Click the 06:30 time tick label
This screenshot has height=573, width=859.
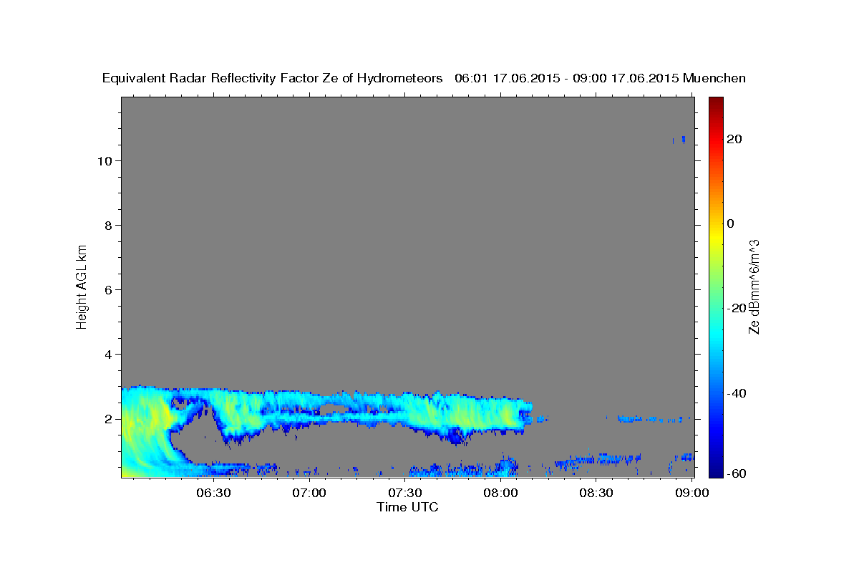tap(214, 493)
